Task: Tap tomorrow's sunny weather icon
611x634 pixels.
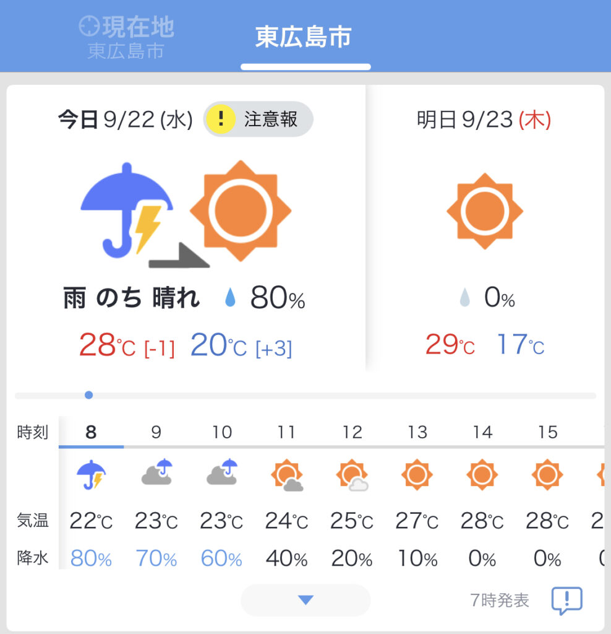Action: tap(484, 211)
